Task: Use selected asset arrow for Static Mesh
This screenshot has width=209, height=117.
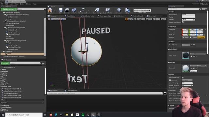Action: [191, 56]
